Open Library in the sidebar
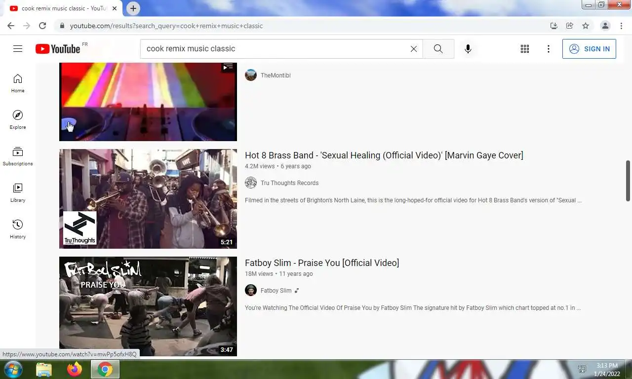The width and height of the screenshot is (632, 379). (18, 193)
